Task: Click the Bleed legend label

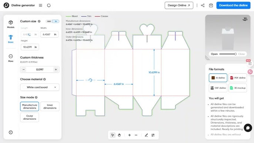Action: click(x=74, y=16)
